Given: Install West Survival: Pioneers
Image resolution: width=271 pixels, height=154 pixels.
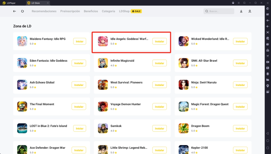Looking at the screenshot, I should pos(160,85).
